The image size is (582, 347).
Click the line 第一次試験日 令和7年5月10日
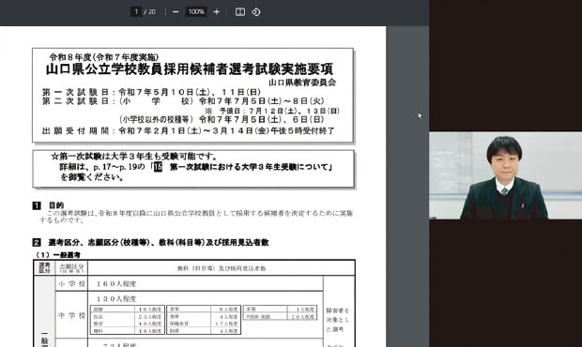coord(151,92)
